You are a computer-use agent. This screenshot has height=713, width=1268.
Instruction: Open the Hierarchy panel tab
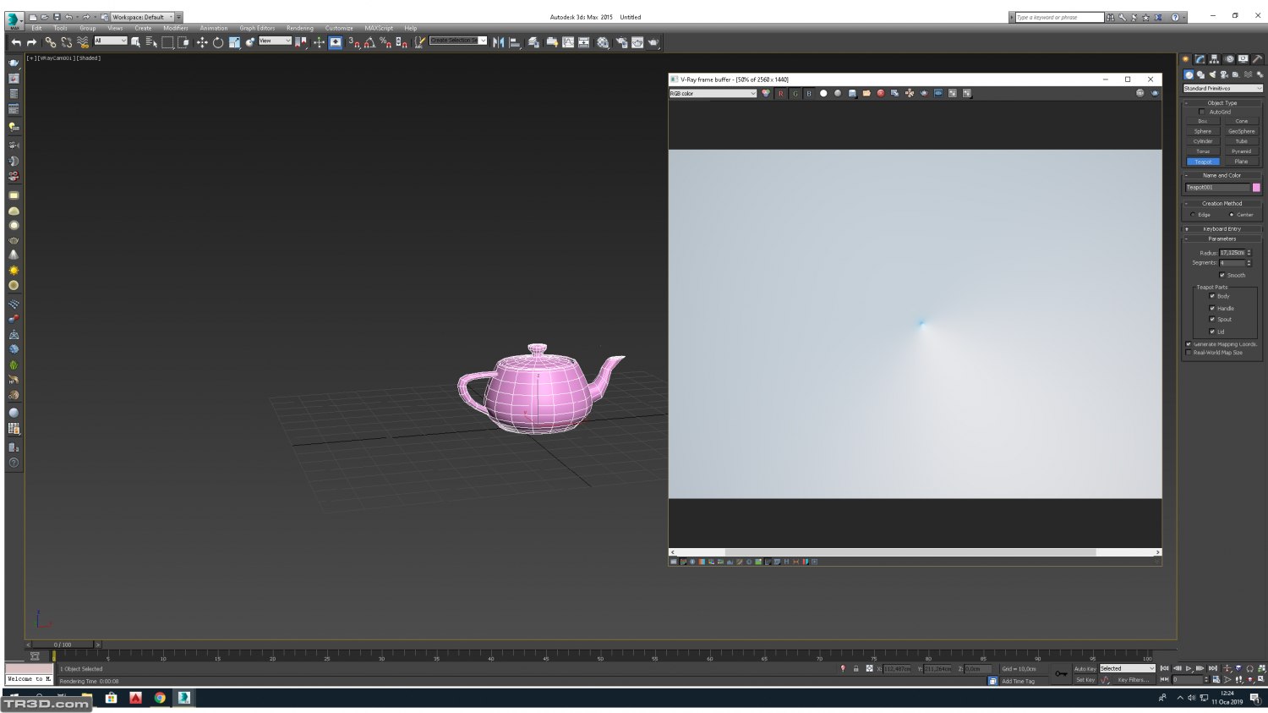point(1214,59)
